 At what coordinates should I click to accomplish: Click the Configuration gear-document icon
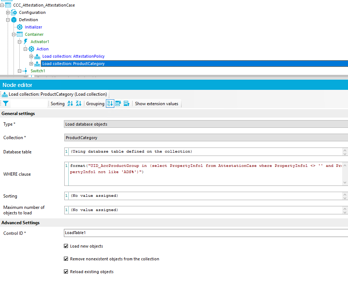(14, 12)
